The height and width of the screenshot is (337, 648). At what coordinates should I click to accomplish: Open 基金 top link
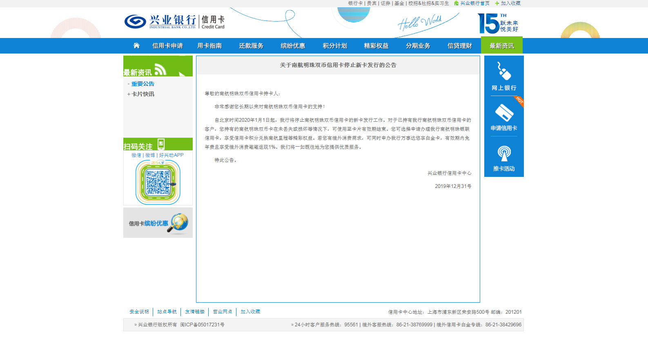[x=399, y=3]
